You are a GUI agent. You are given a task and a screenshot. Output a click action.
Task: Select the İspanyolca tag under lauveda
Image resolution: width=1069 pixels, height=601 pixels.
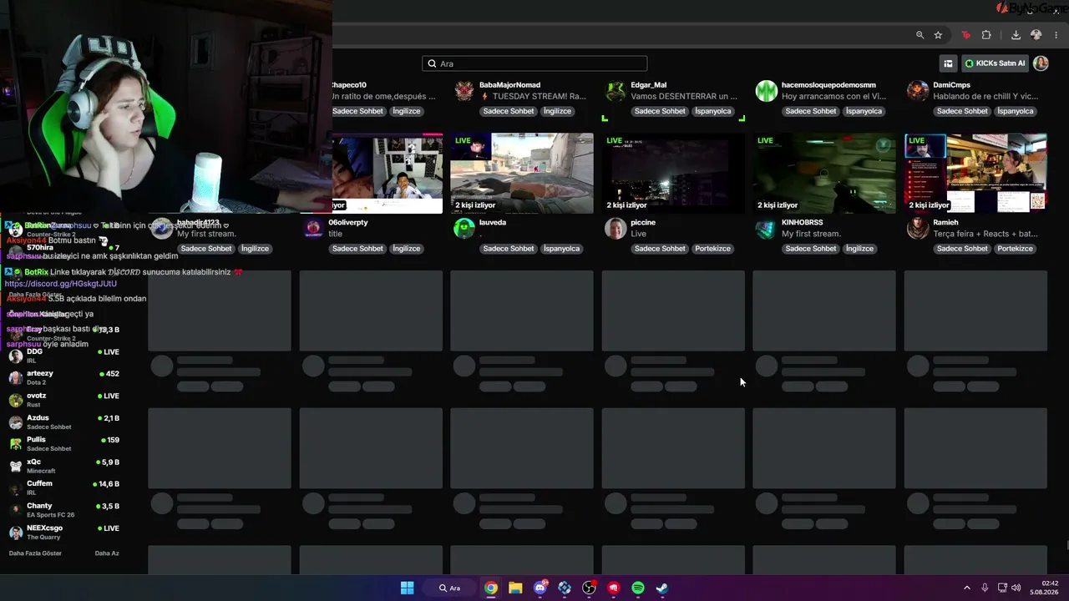561,249
